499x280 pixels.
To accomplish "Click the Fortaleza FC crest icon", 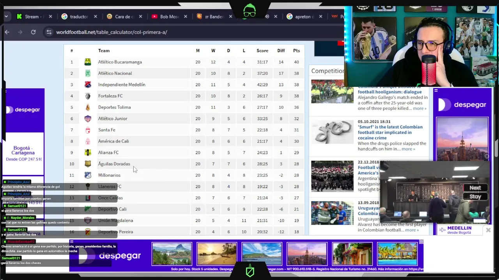I will [x=88, y=96].
